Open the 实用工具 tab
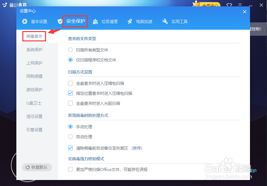The height and width of the screenshot is (186, 267). click(x=180, y=22)
